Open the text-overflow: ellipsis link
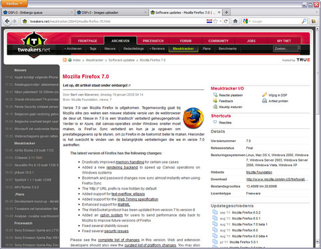 point(128,194)
